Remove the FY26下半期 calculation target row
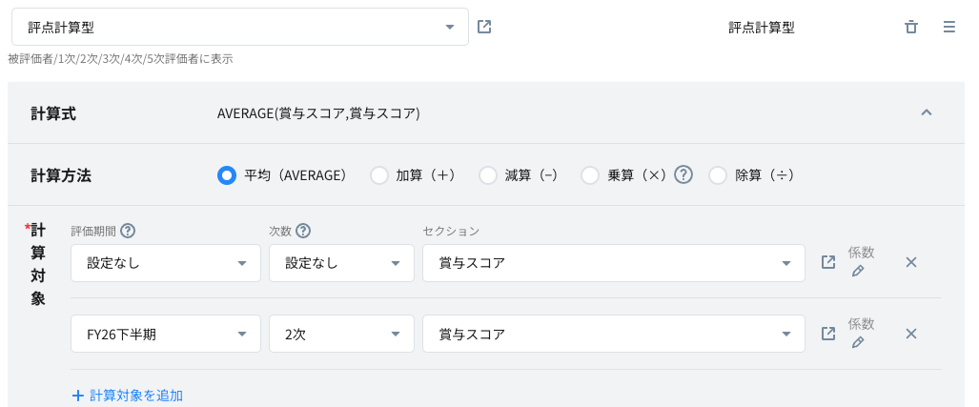 [910, 334]
